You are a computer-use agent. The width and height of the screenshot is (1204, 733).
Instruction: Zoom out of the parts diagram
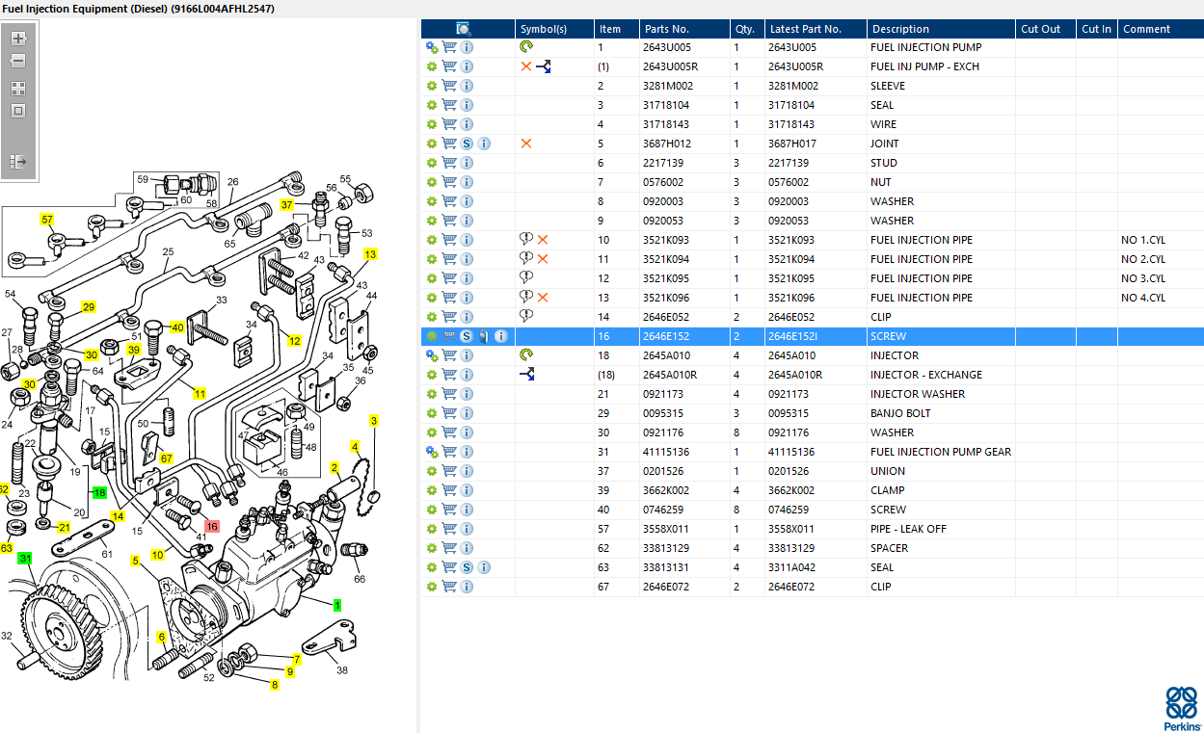[x=18, y=61]
